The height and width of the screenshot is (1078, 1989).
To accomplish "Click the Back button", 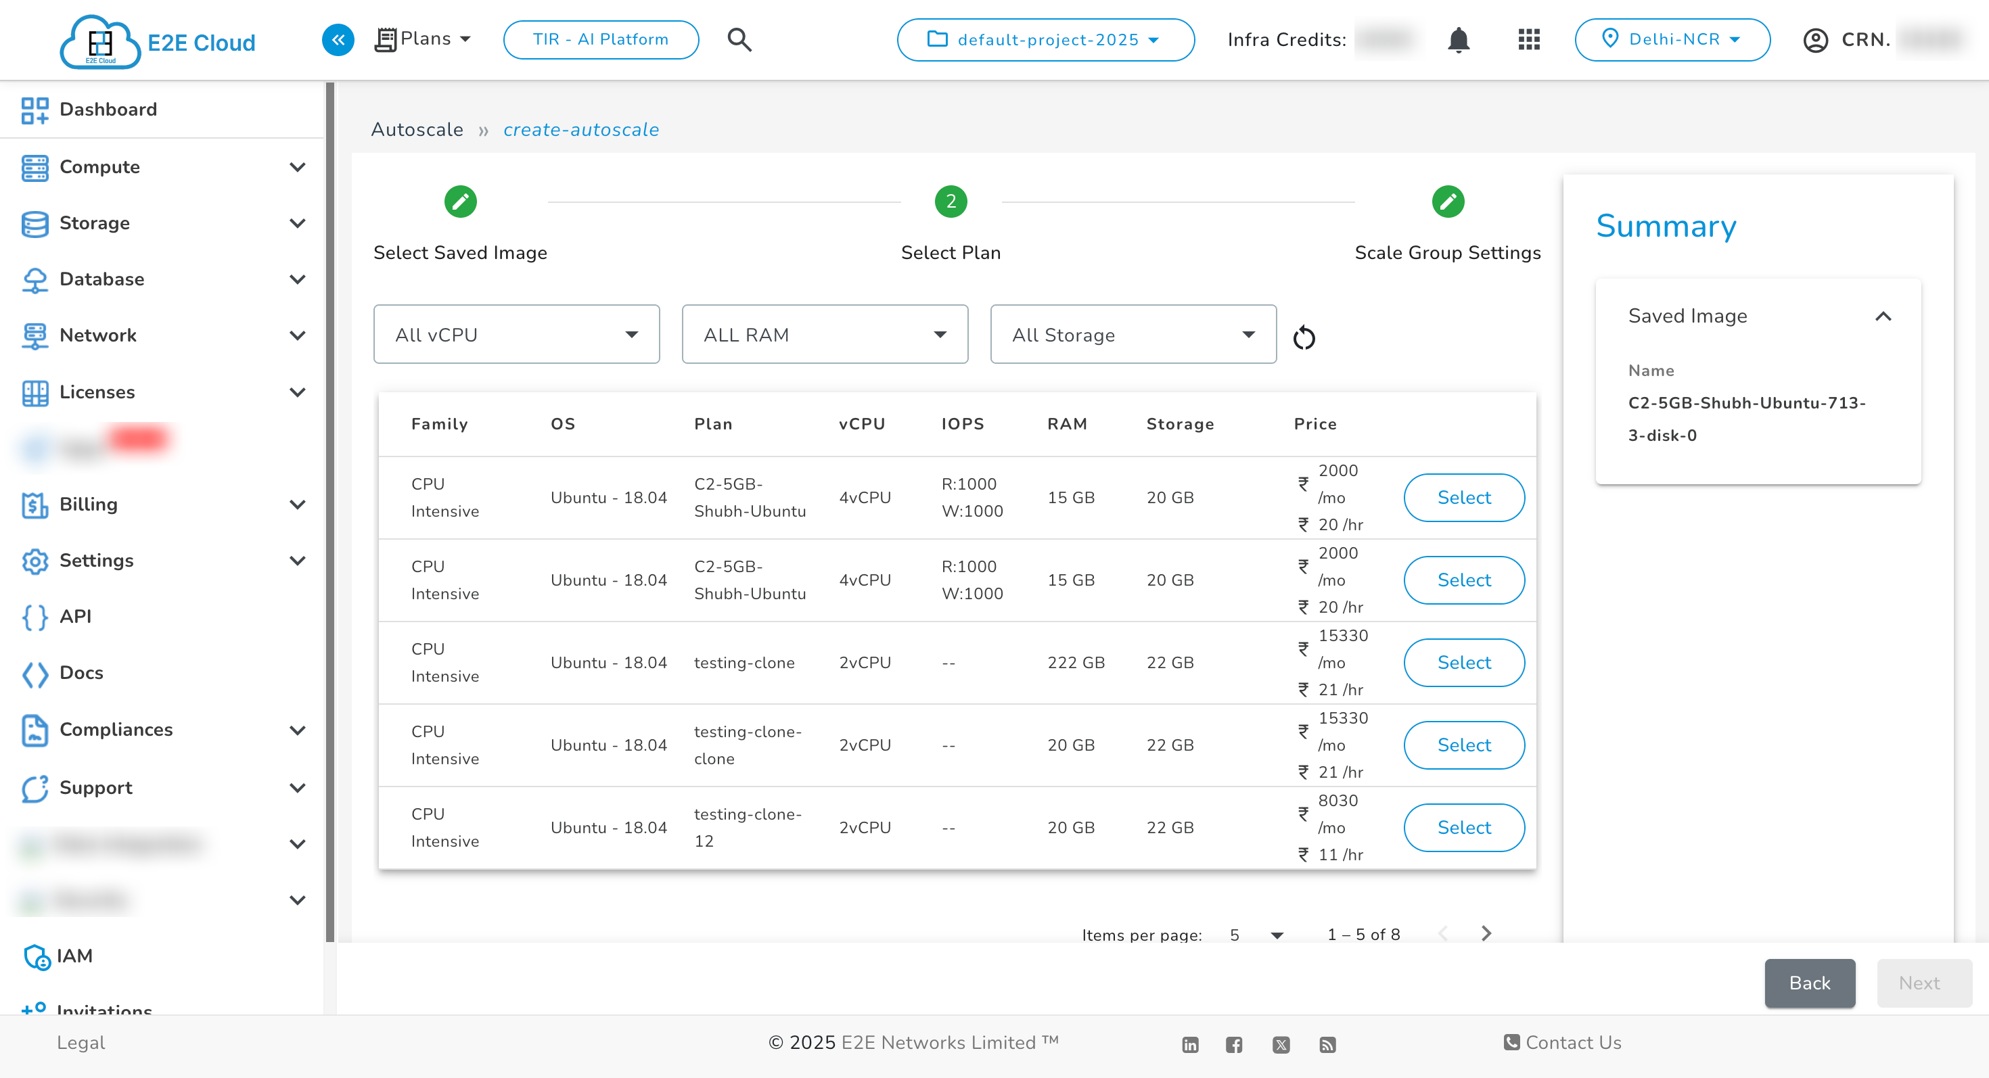I will click(1809, 983).
